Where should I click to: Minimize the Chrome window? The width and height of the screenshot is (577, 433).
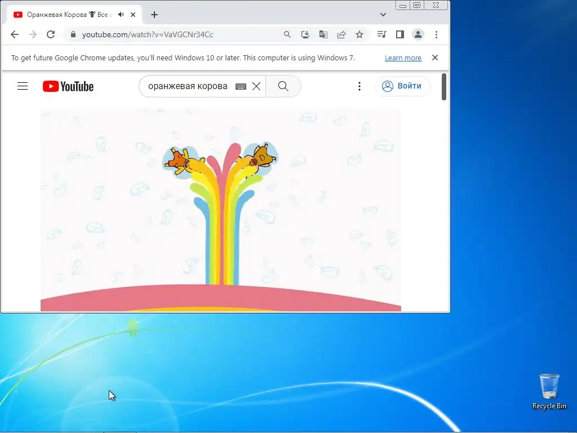(x=403, y=6)
